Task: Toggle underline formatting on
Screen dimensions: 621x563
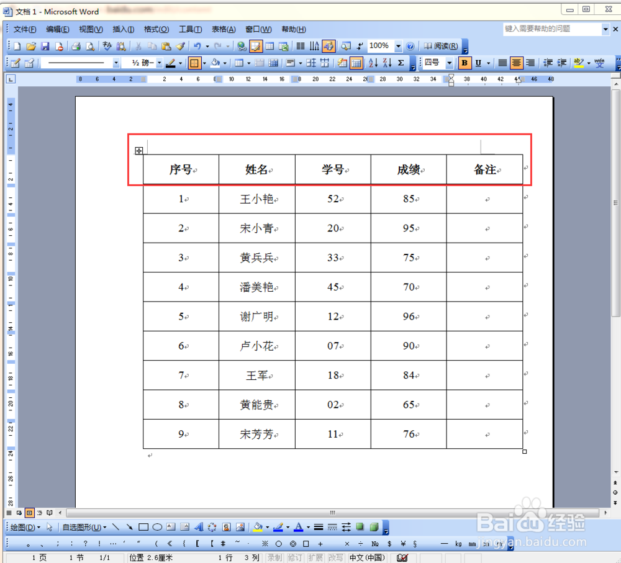Action: coord(478,62)
